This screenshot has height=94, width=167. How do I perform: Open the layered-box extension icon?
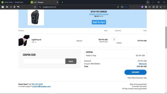pos(122,7)
